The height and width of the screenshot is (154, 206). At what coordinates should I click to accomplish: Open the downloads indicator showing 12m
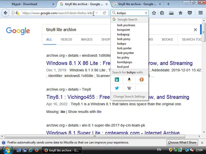pos(171,13)
